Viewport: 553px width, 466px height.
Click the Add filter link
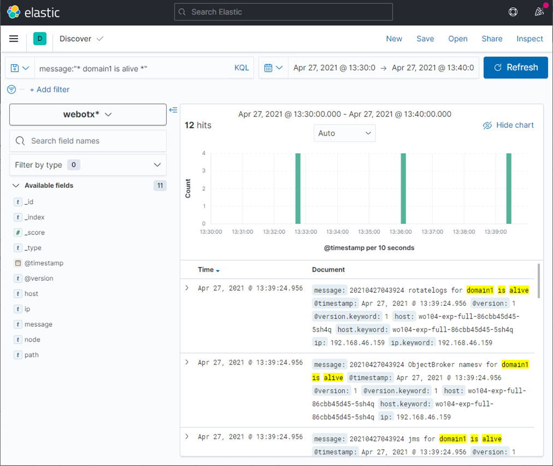point(49,90)
